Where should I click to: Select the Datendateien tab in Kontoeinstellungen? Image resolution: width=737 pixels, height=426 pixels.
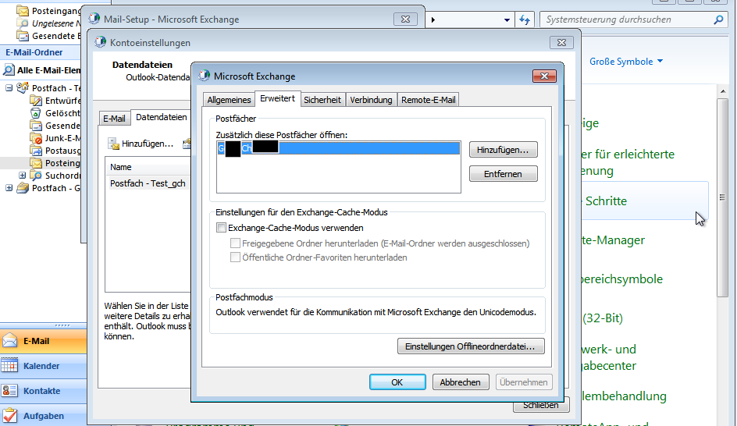(x=161, y=117)
